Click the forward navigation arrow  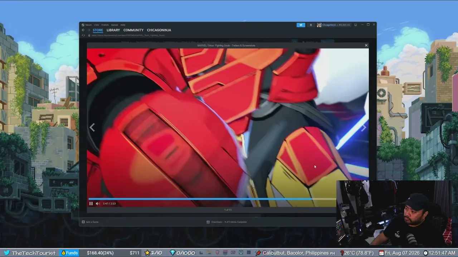[x=89, y=30]
